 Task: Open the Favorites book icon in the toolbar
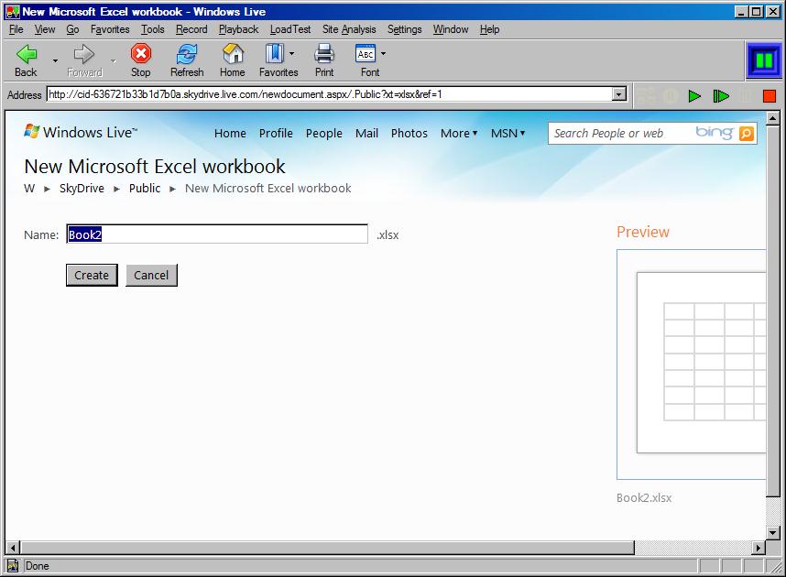(x=274, y=54)
